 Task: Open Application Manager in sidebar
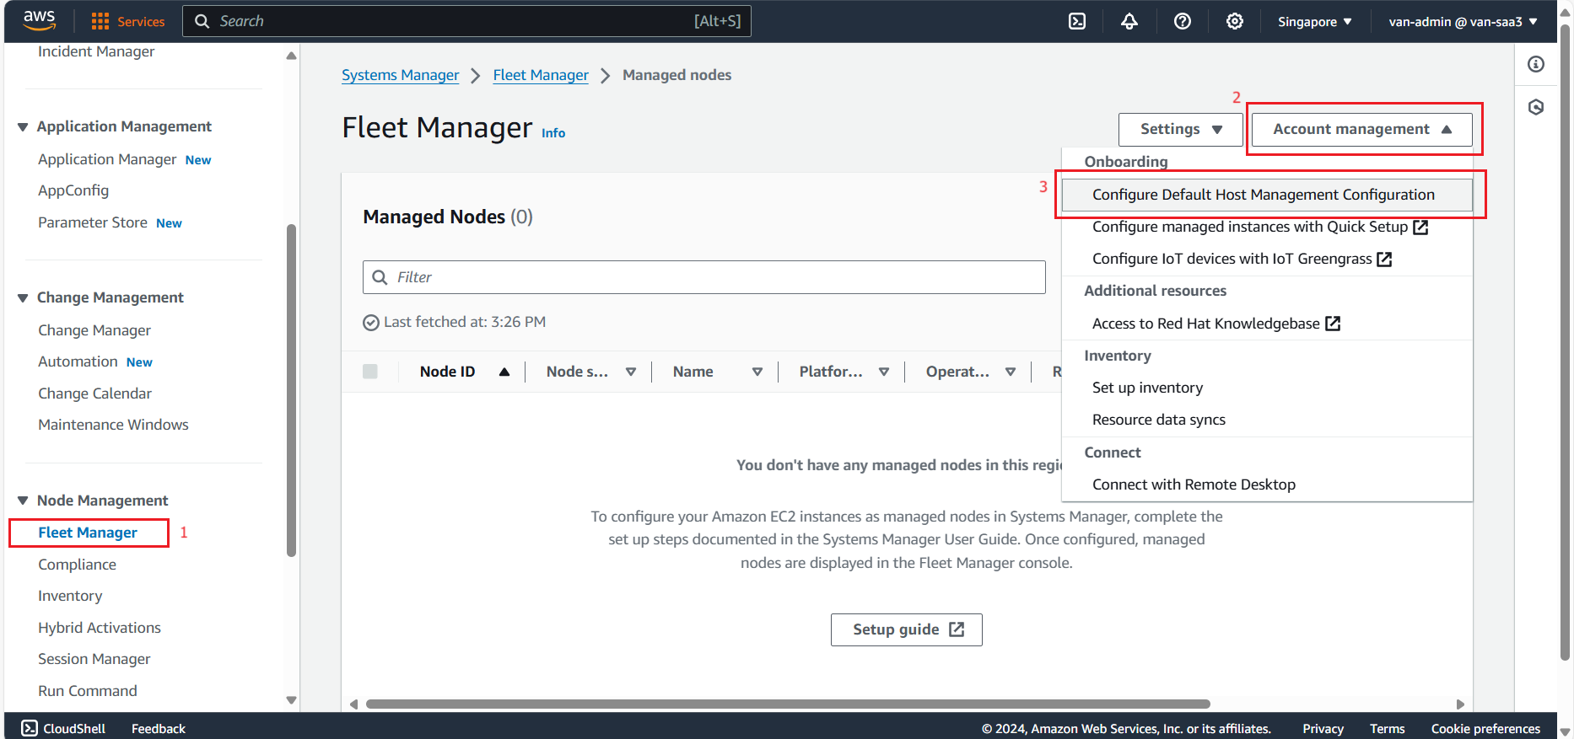tap(107, 159)
